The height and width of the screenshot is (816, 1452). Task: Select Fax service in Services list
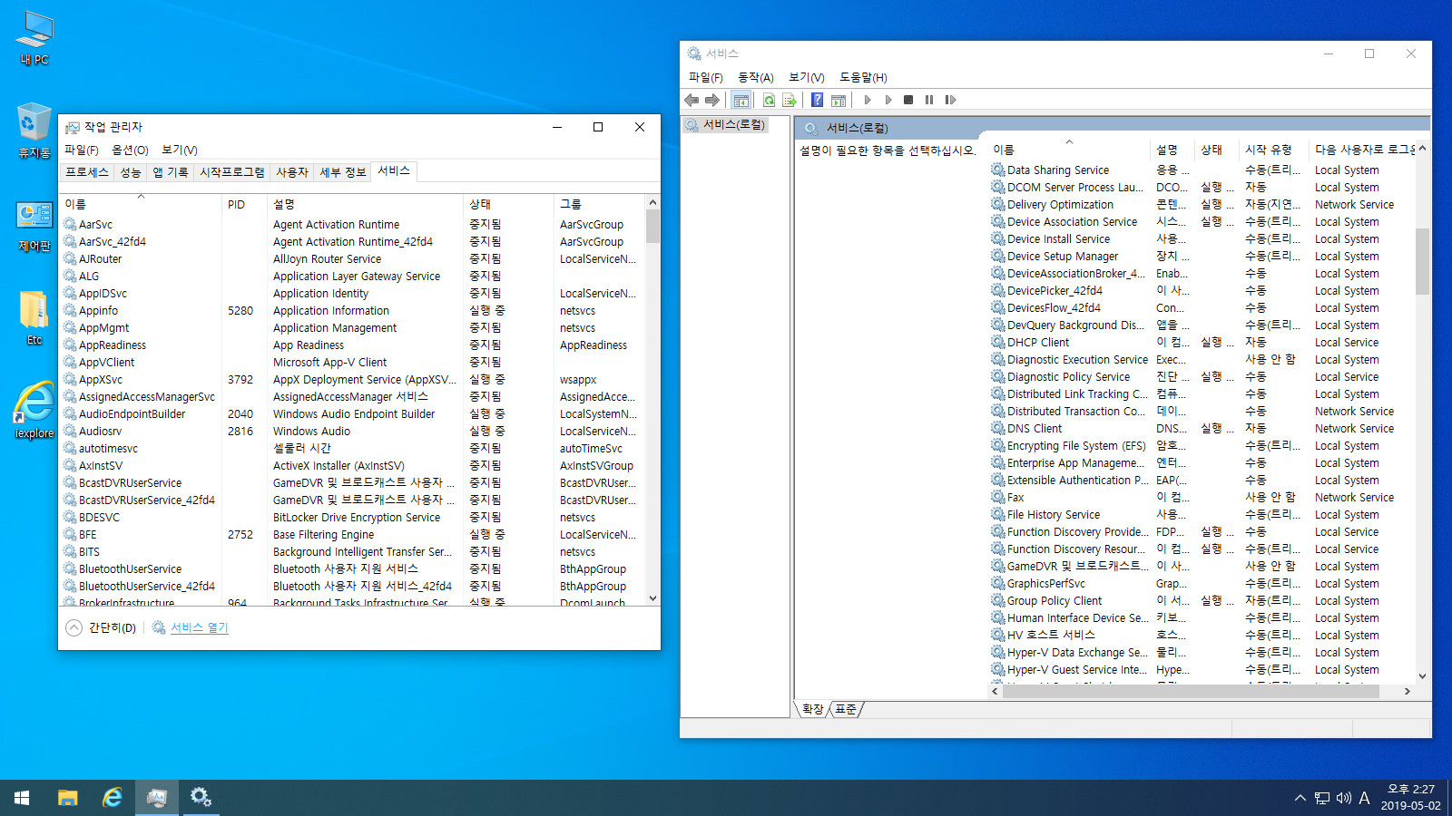coord(1202,498)
